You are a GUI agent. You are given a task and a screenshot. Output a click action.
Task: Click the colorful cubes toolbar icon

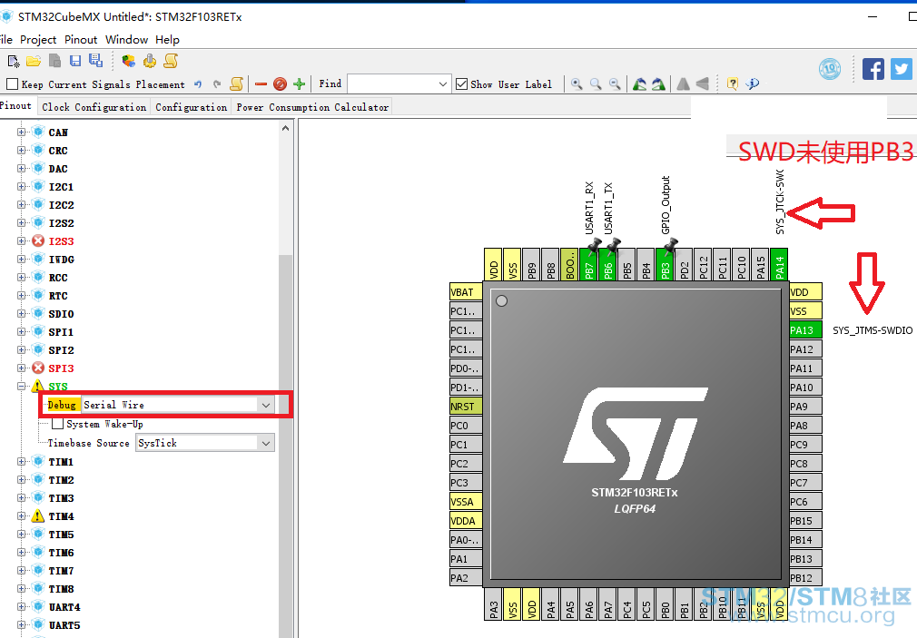click(x=129, y=61)
